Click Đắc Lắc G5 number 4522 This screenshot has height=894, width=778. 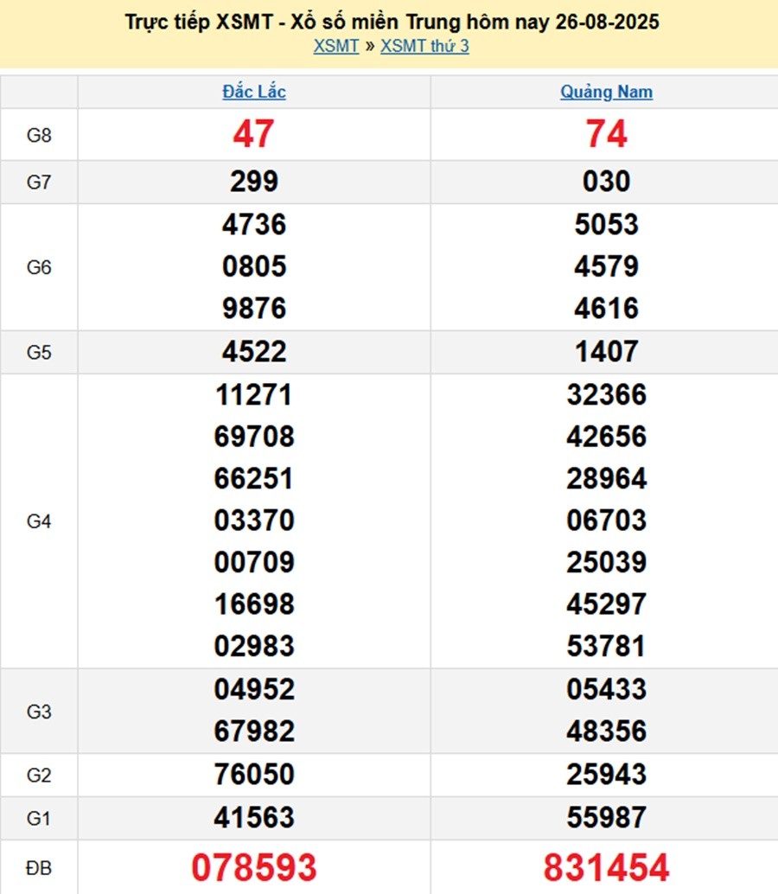(x=254, y=352)
